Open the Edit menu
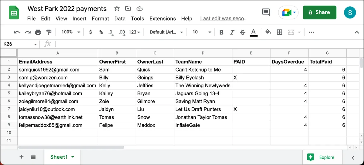 coord(45,19)
